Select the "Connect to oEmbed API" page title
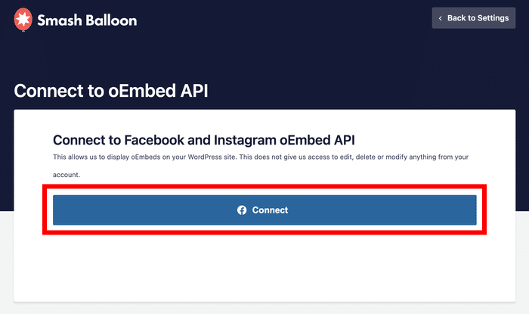529x314 pixels. 110,91
